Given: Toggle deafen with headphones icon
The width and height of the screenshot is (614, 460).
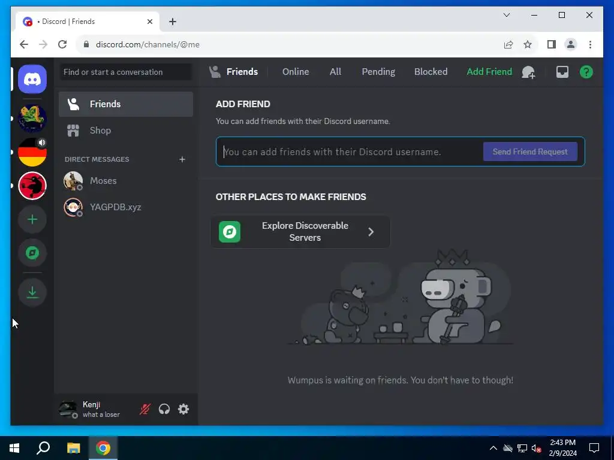Looking at the screenshot, I should pyautogui.click(x=164, y=409).
